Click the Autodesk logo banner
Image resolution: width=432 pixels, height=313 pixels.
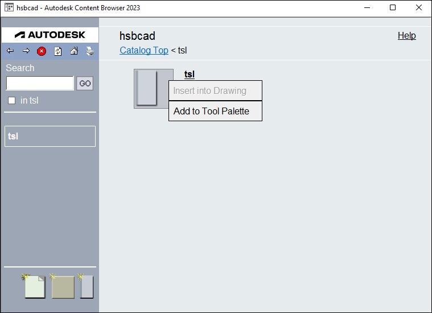tap(50, 35)
